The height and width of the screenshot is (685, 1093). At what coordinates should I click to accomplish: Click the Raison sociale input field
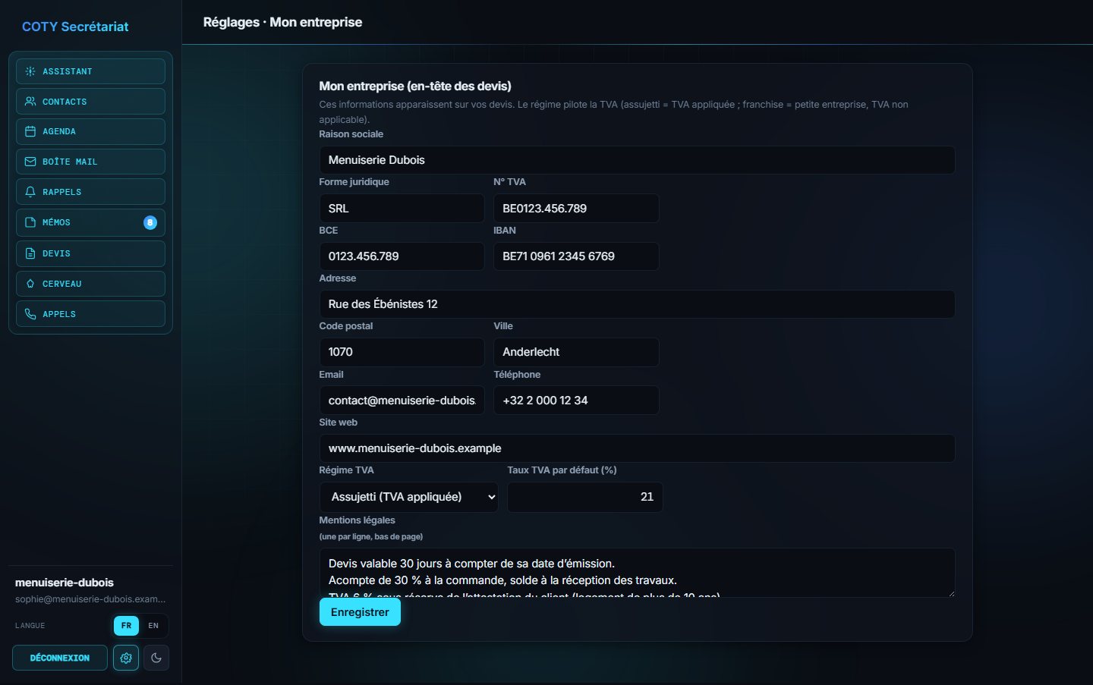(x=637, y=160)
